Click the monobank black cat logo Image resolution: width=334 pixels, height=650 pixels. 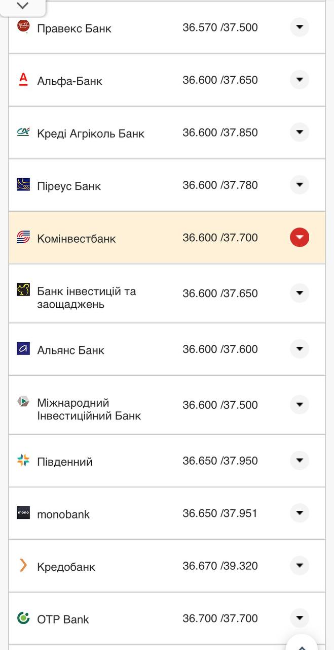22,513
